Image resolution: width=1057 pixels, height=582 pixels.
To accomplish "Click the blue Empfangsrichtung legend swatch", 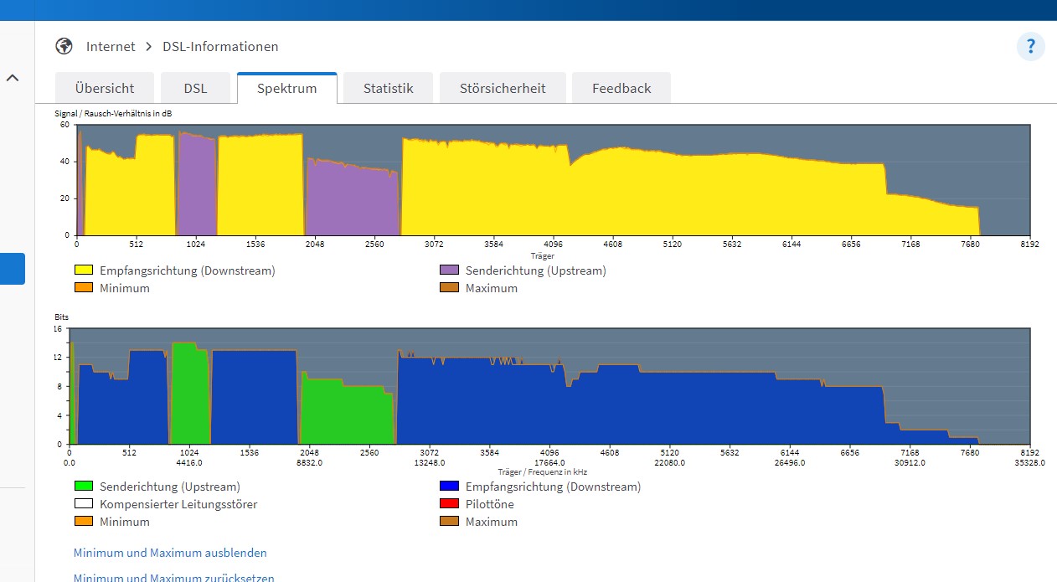I will coord(450,486).
